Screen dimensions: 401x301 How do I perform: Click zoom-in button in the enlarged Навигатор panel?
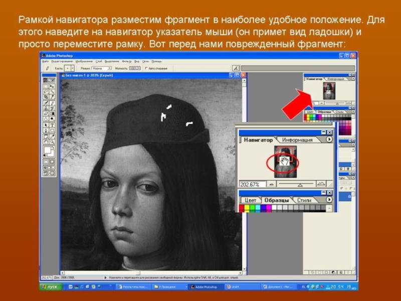pyautogui.click(x=321, y=184)
